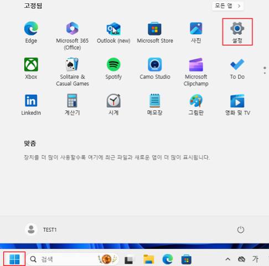
Task: Click the OneDrive cloud tray icon
Action: [241, 259]
